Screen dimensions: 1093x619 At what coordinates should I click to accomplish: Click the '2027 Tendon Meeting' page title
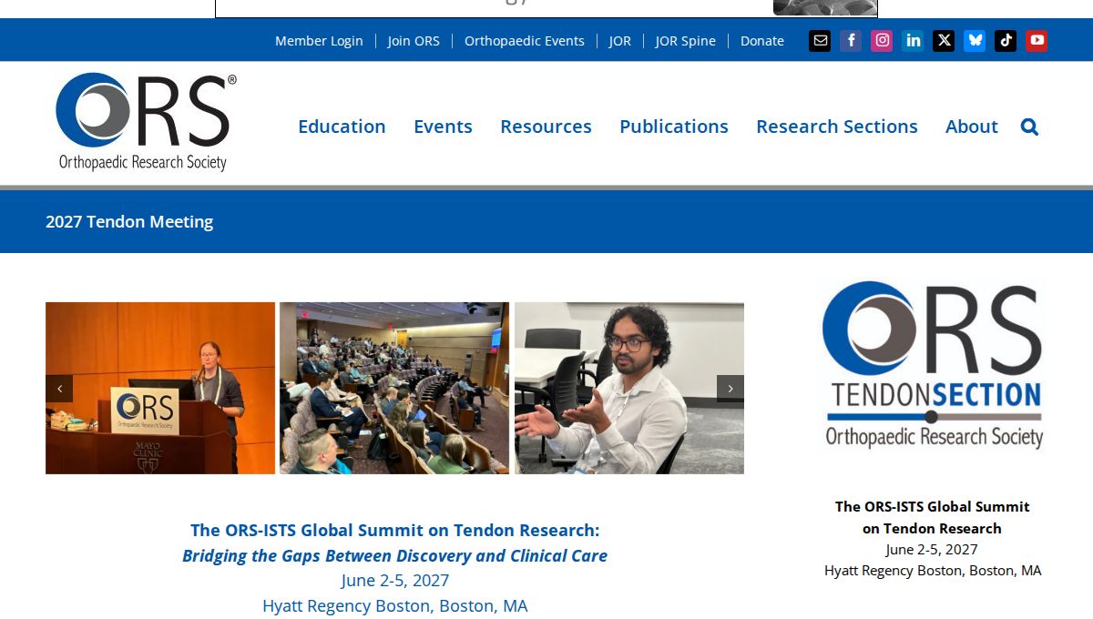pos(129,221)
